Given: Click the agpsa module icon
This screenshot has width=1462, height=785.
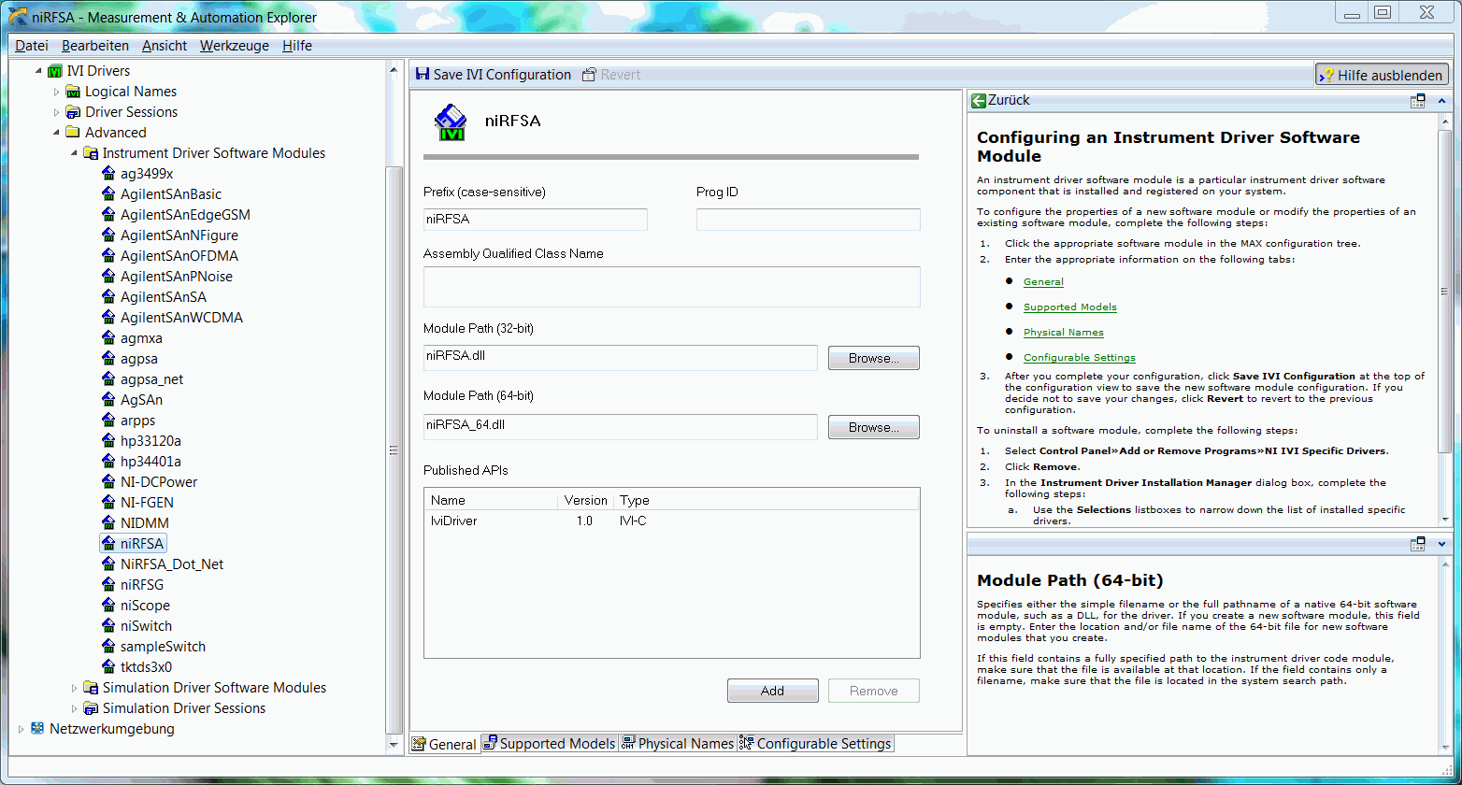Looking at the screenshot, I should tap(108, 359).
